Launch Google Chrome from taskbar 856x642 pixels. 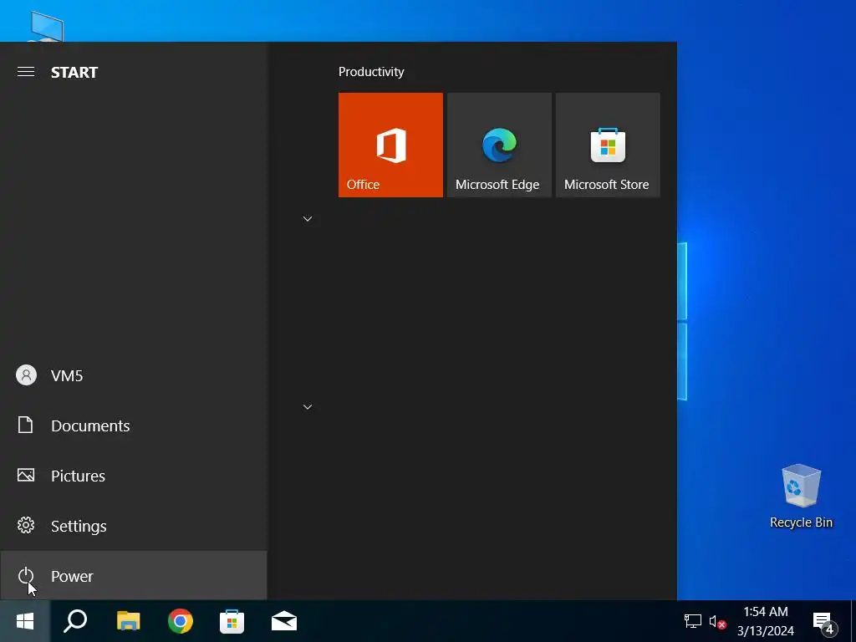[181, 621]
